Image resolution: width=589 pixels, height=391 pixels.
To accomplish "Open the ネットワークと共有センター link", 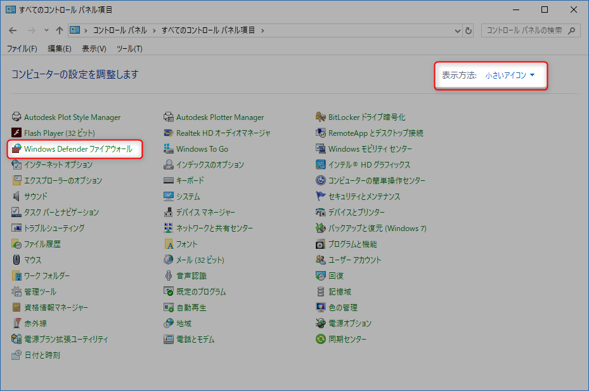I will pyautogui.click(x=214, y=229).
